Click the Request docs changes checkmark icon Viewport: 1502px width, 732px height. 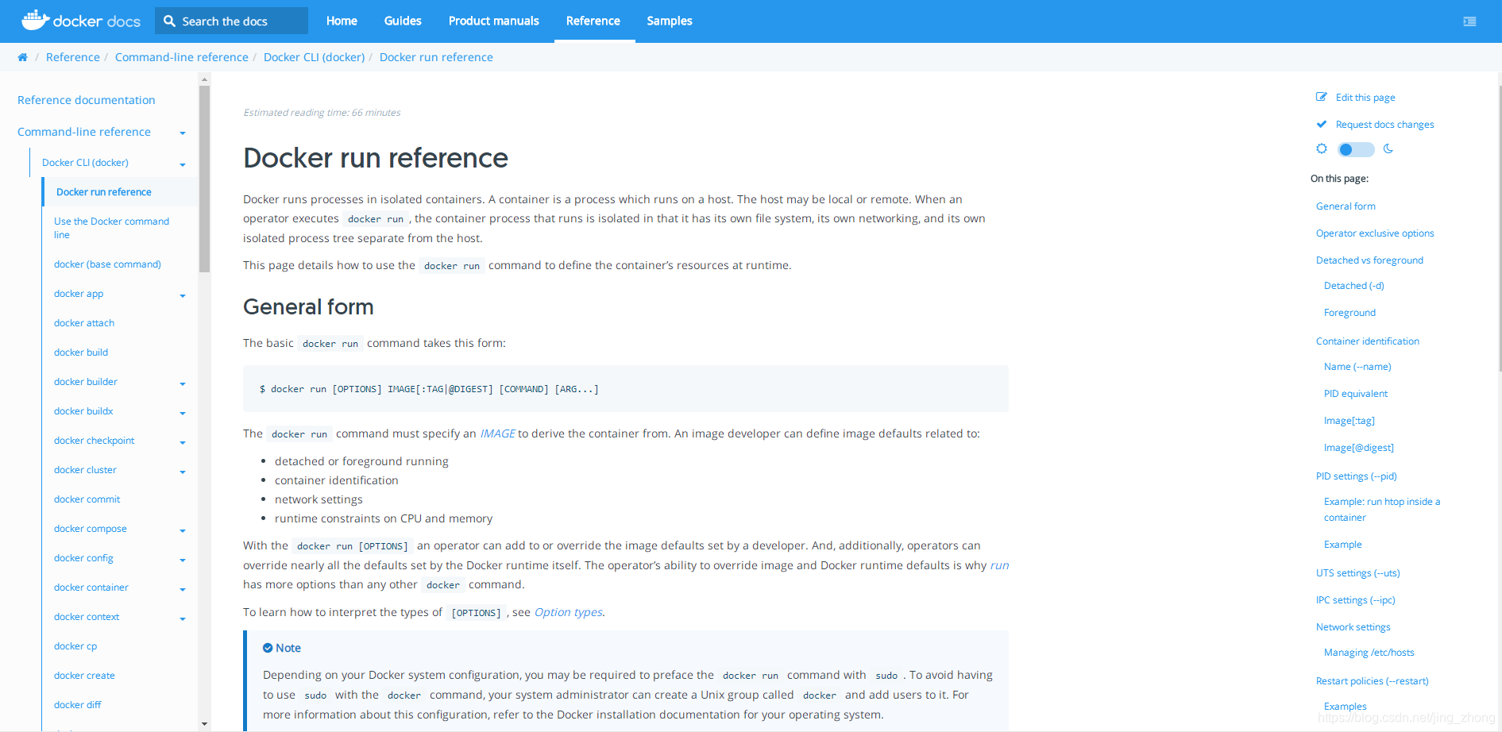tap(1322, 124)
